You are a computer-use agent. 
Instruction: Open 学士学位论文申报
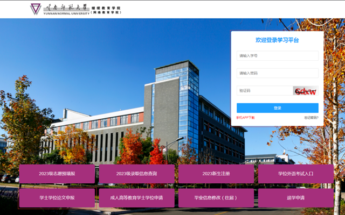[x=57, y=198]
